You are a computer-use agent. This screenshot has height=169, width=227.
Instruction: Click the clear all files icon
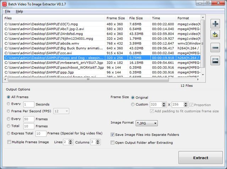coord(215,61)
